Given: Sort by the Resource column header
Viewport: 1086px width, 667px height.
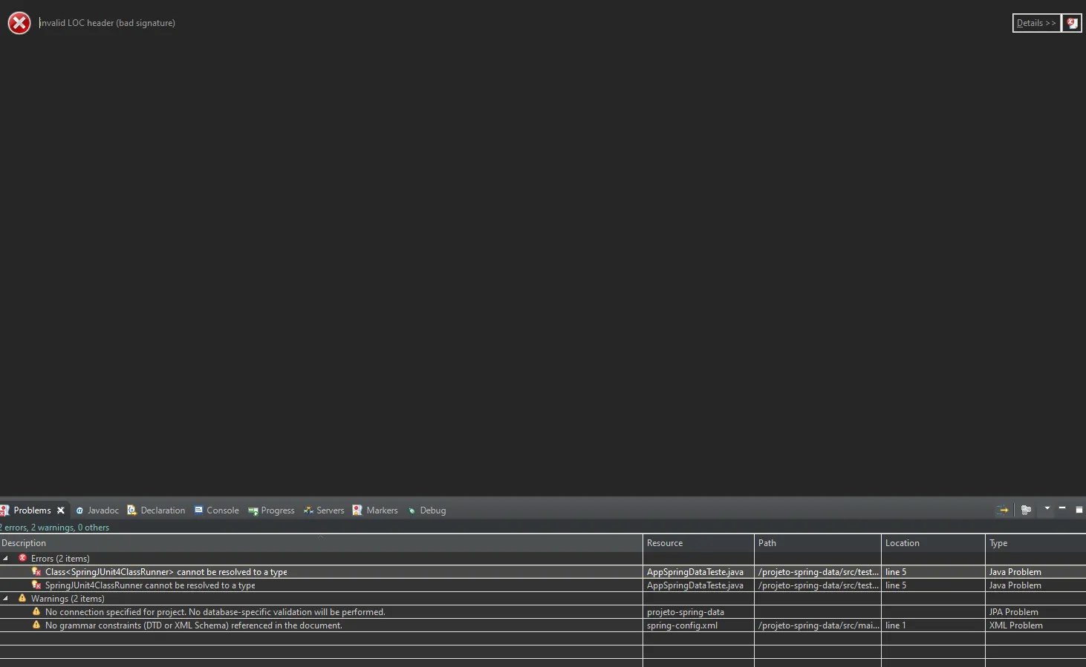Looking at the screenshot, I should click(x=698, y=543).
